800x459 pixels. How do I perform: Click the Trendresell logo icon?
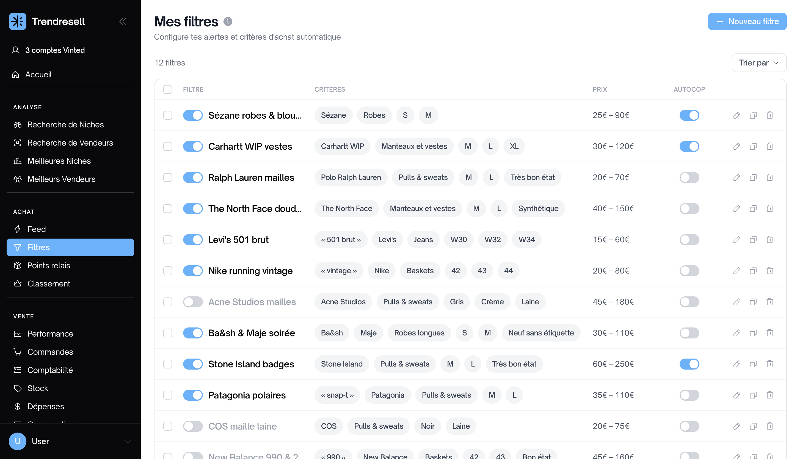click(18, 21)
